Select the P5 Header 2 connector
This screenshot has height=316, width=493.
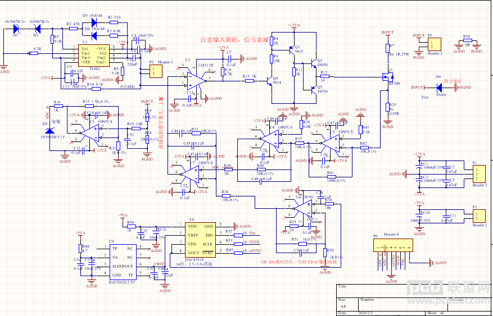[x=434, y=44]
